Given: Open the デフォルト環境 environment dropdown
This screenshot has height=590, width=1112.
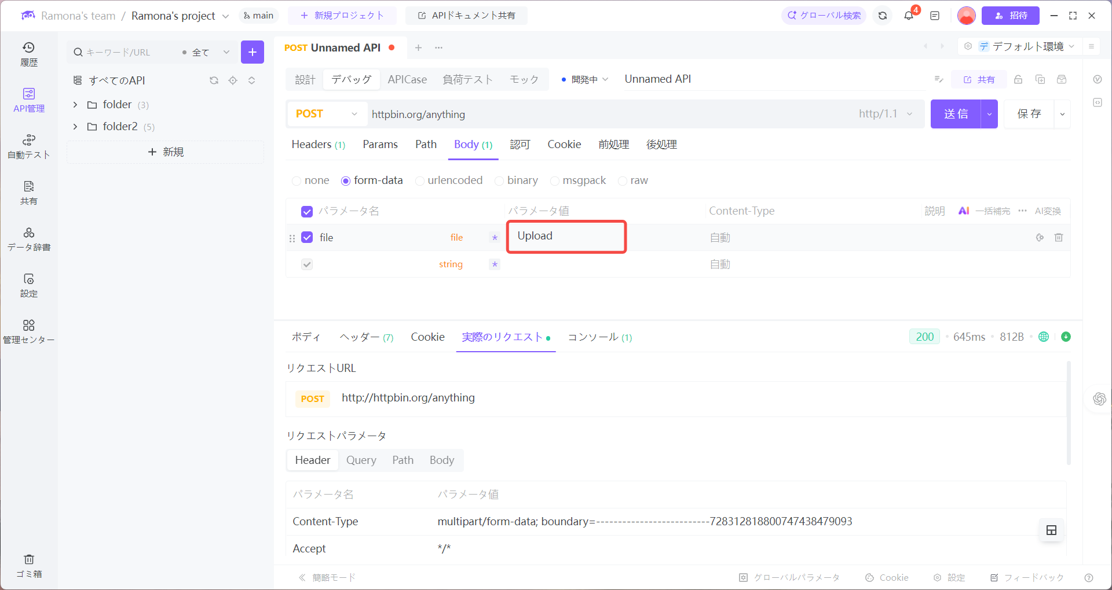Looking at the screenshot, I should click(1026, 46).
